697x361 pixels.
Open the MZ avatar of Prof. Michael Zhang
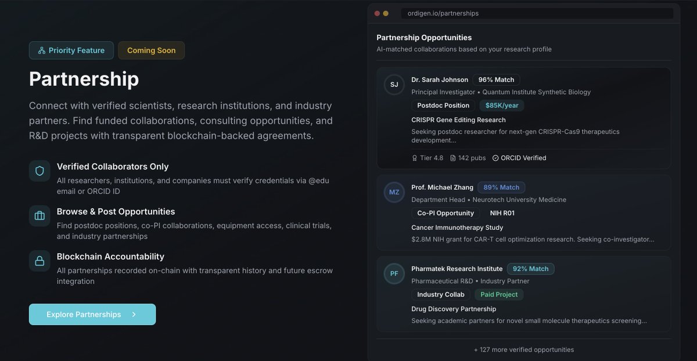coord(394,192)
